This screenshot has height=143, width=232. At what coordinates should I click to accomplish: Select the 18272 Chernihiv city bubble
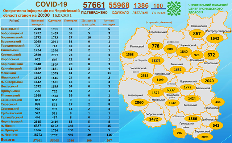pos(156,61)
